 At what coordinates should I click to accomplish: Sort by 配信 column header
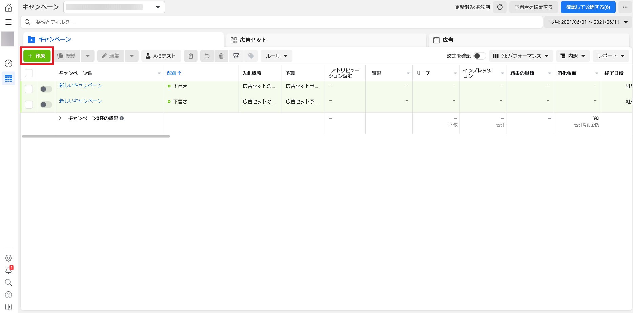(174, 73)
